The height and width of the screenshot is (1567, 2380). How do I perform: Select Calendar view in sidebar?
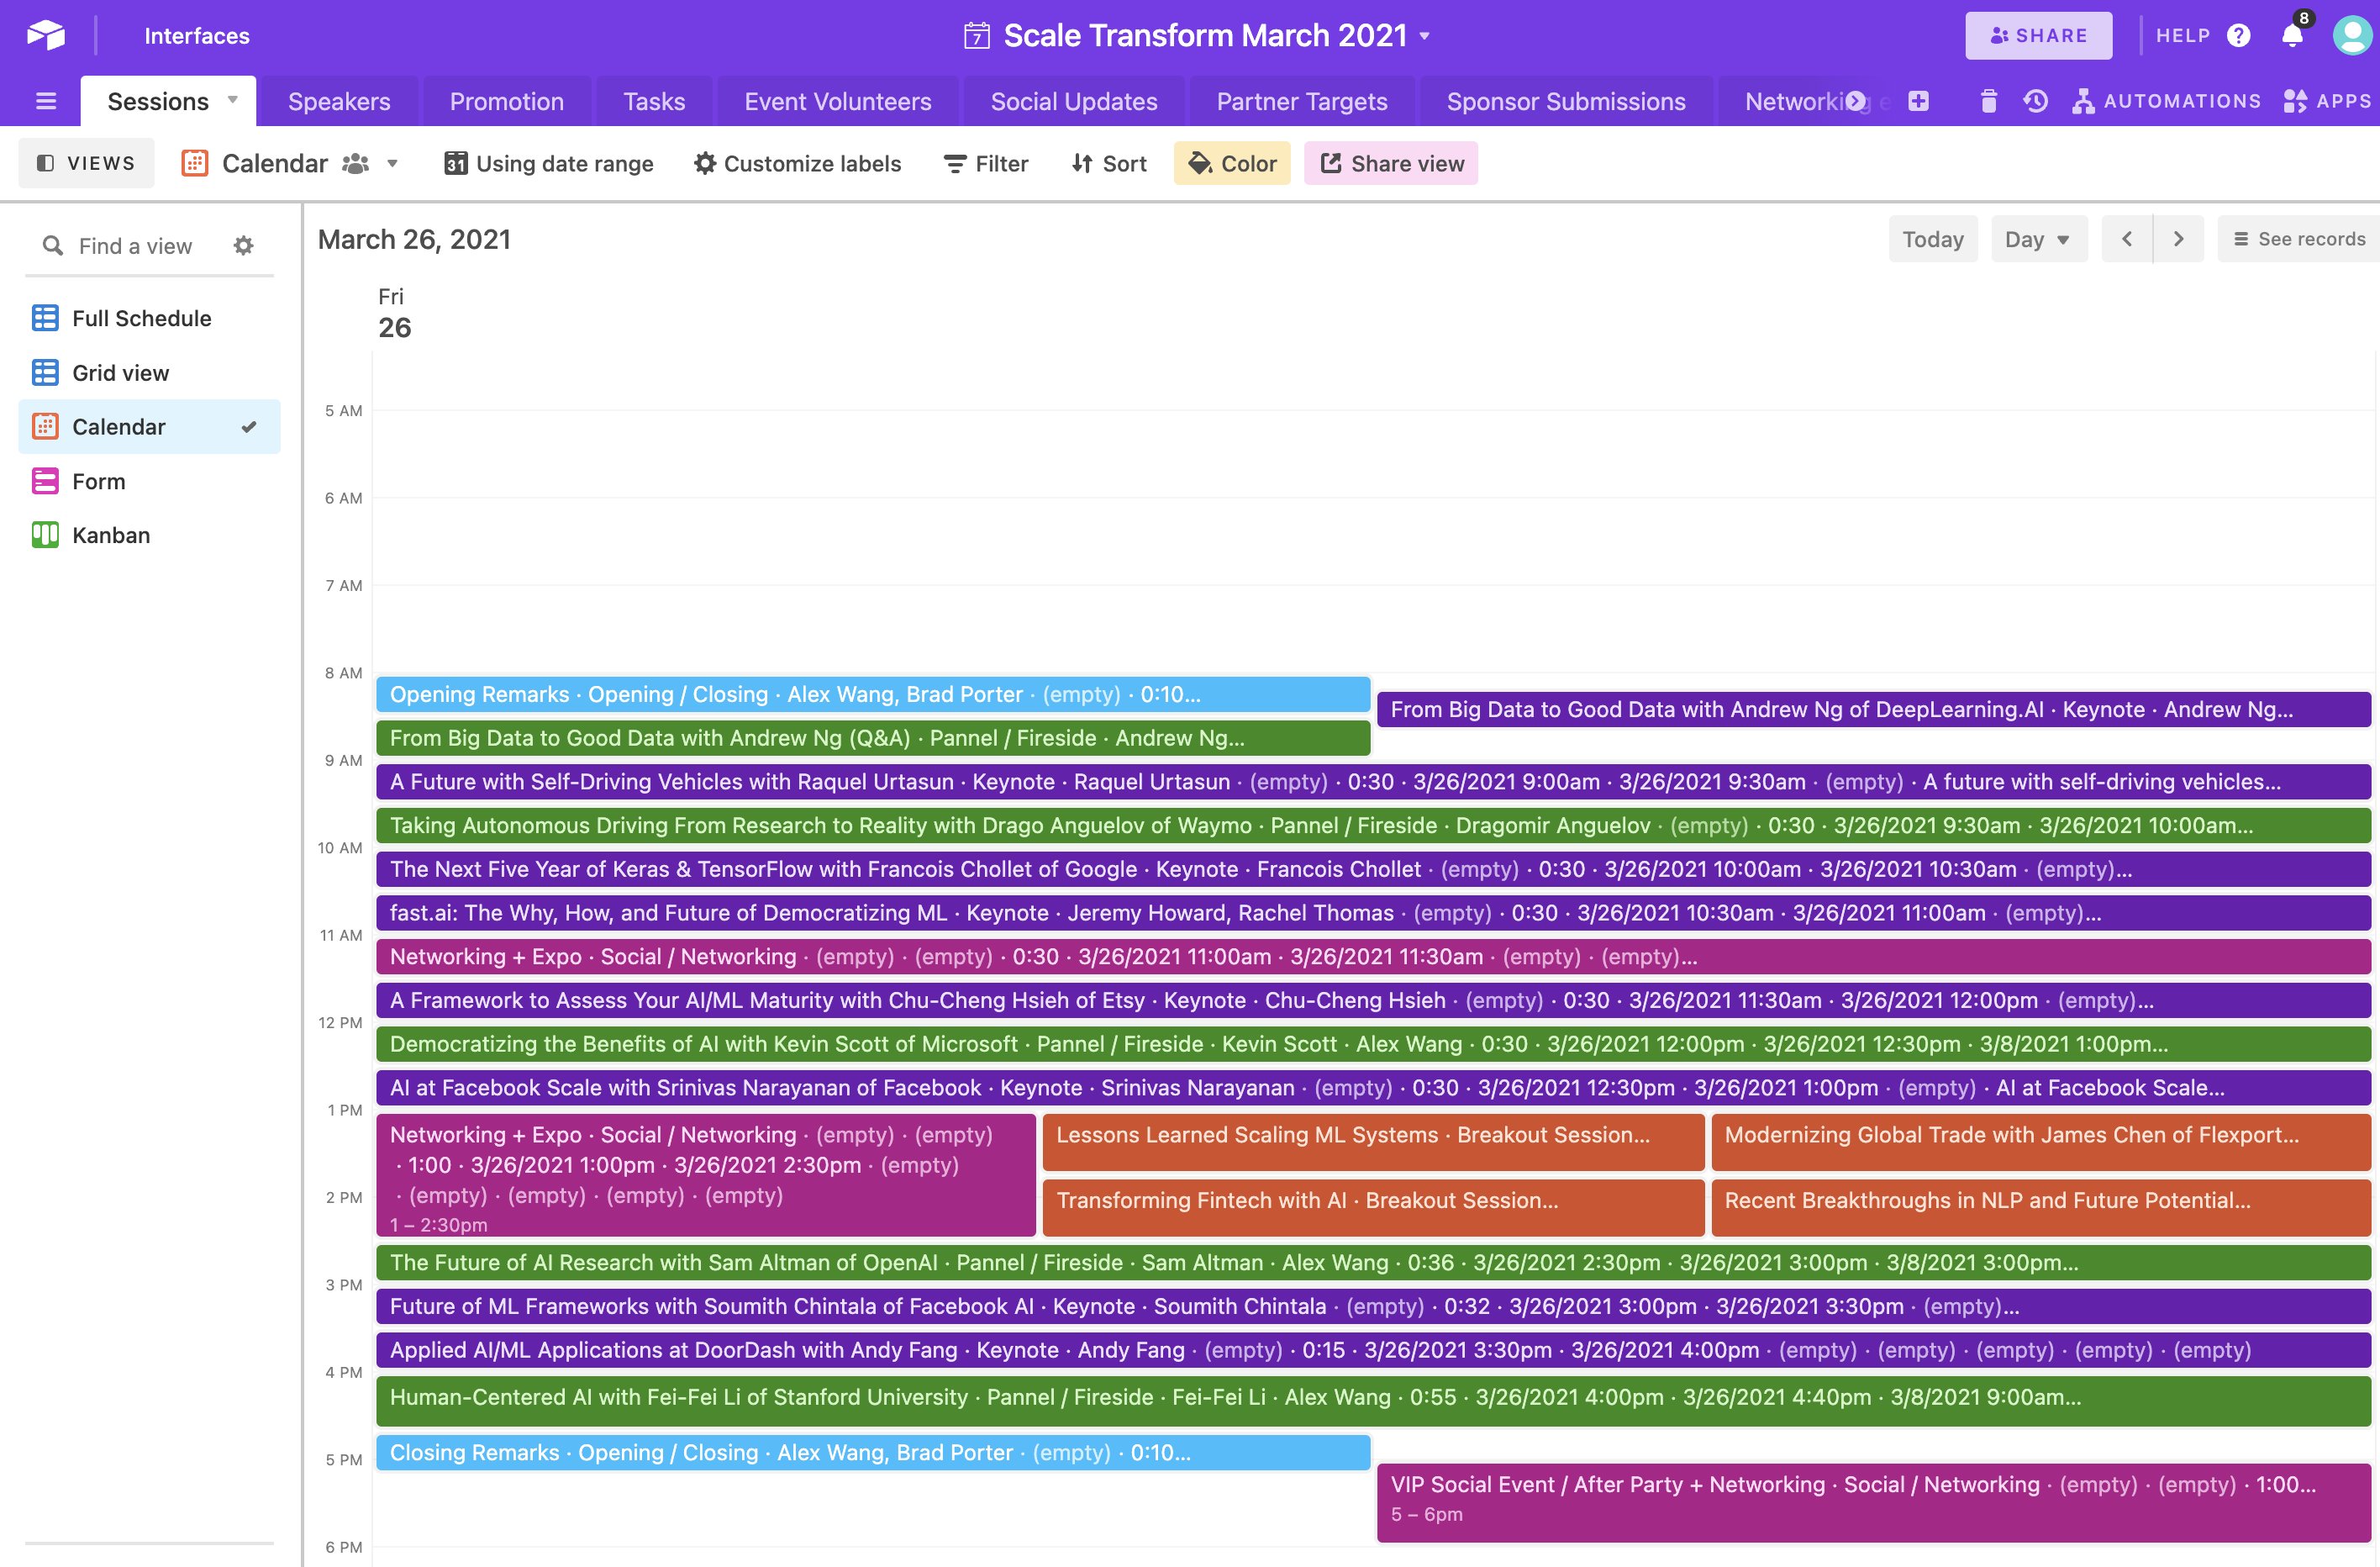coord(150,426)
